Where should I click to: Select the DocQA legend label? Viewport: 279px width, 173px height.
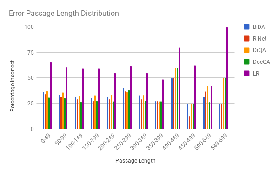tap(261, 62)
